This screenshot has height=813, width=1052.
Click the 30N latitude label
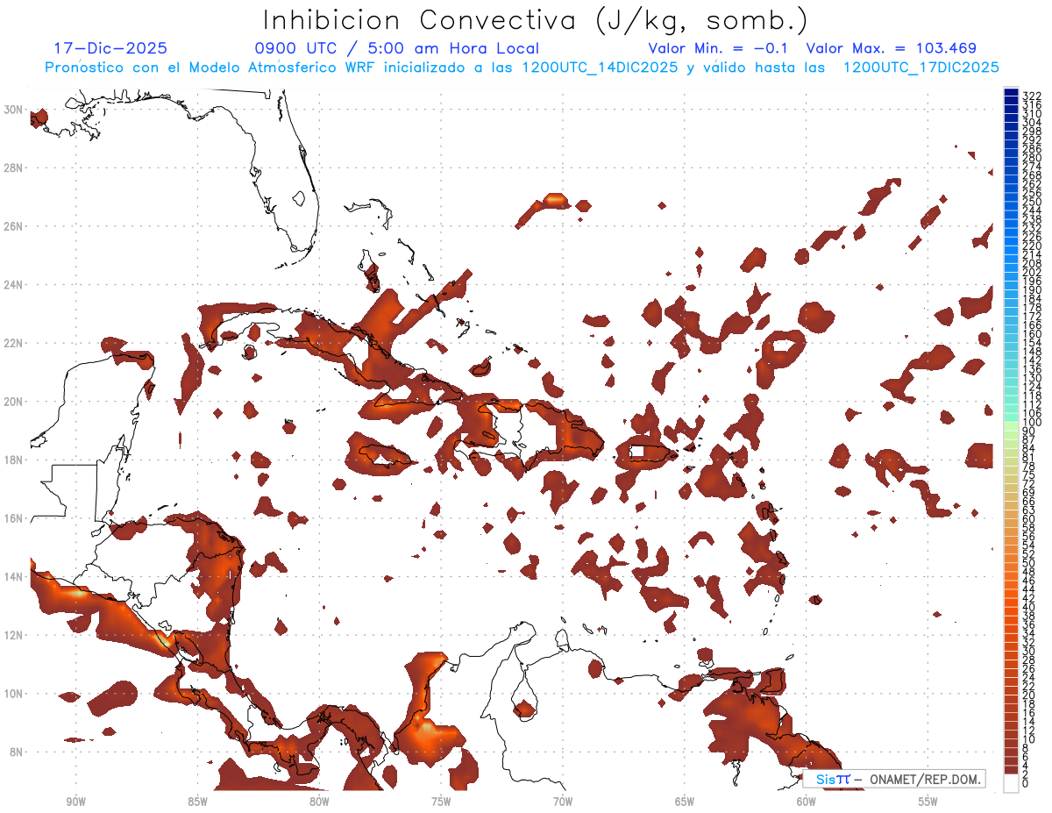point(13,110)
